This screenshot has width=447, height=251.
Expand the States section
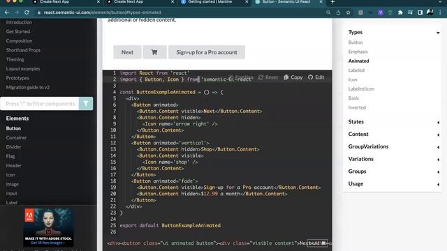point(438,122)
